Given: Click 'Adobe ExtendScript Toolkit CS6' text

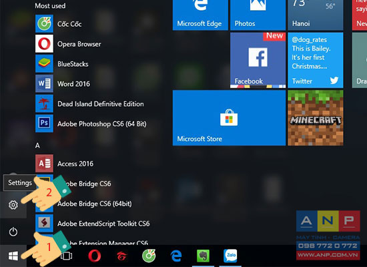Looking at the screenshot, I should (x=103, y=224).
